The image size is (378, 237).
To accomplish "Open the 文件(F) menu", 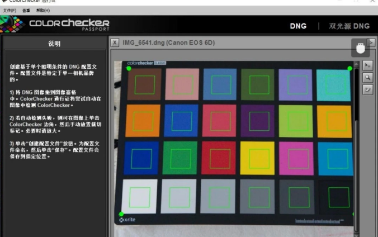I will 10,11.
